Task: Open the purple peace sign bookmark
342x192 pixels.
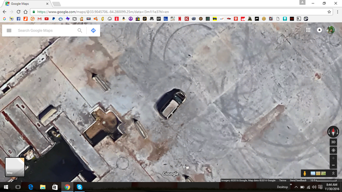Action: tap(131, 19)
